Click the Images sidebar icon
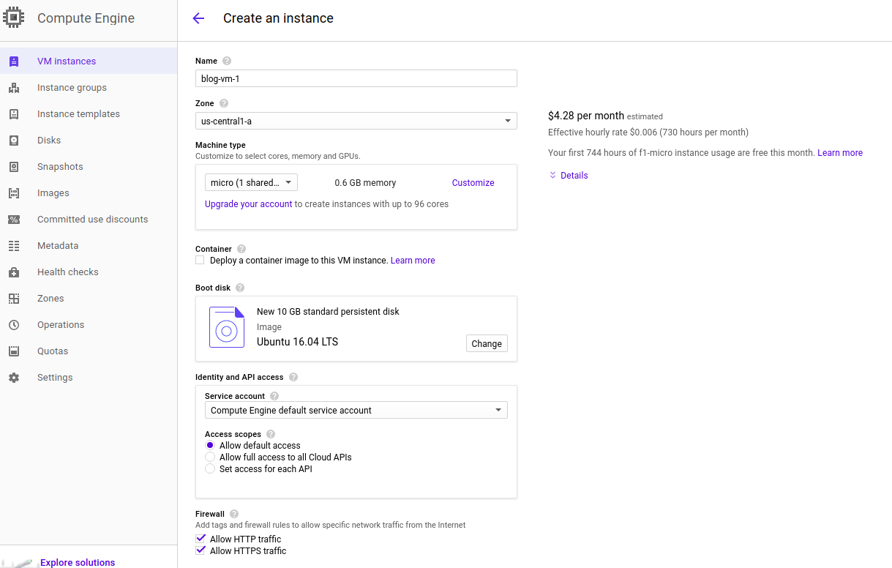 (14, 193)
